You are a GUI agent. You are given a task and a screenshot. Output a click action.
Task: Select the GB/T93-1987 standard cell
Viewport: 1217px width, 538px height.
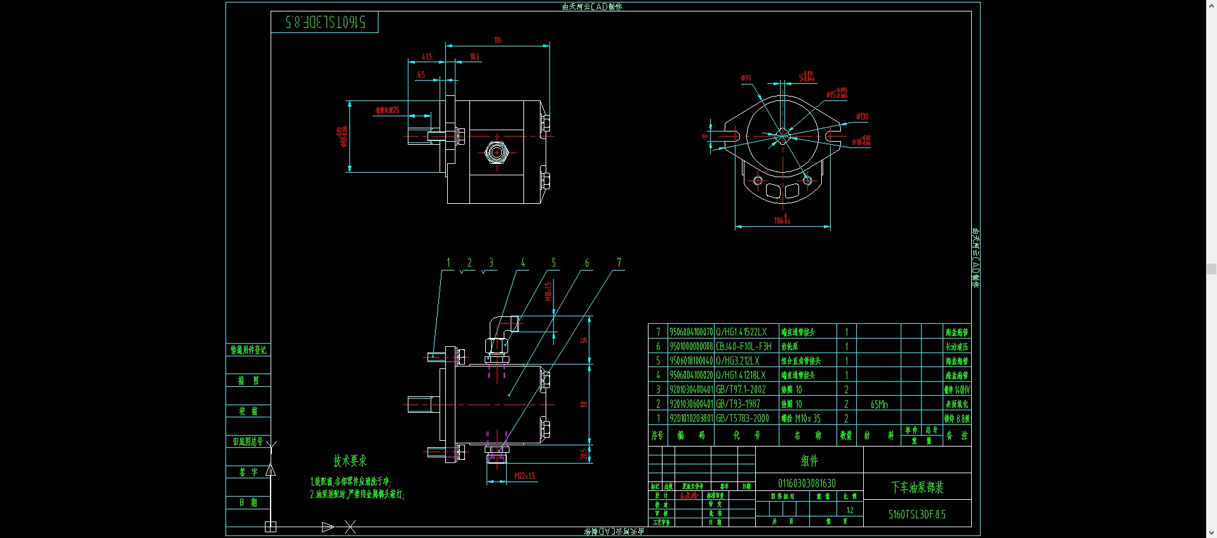pyautogui.click(x=738, y=404)
